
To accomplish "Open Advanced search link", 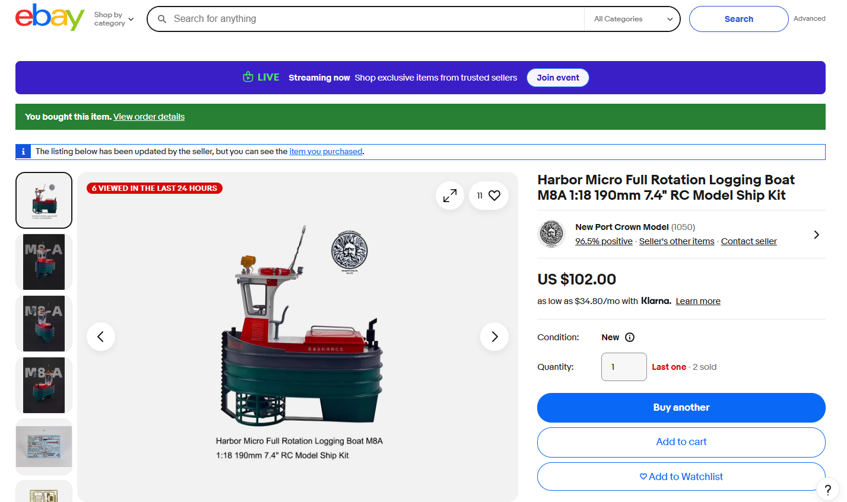I will (809, 18).
